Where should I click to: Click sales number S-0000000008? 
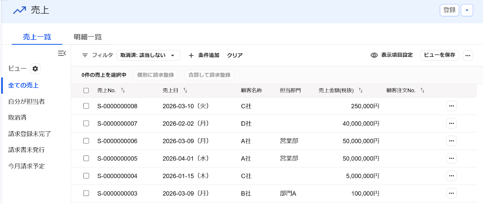click(x=117, y=106)
